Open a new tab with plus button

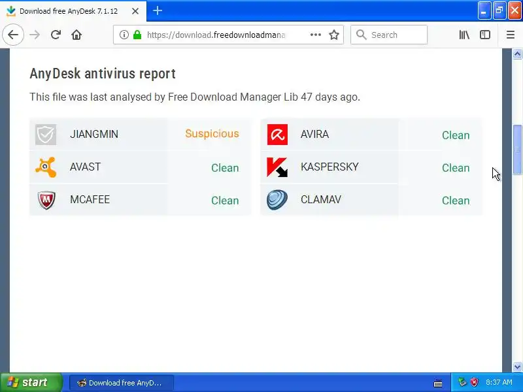coord(158,10)
